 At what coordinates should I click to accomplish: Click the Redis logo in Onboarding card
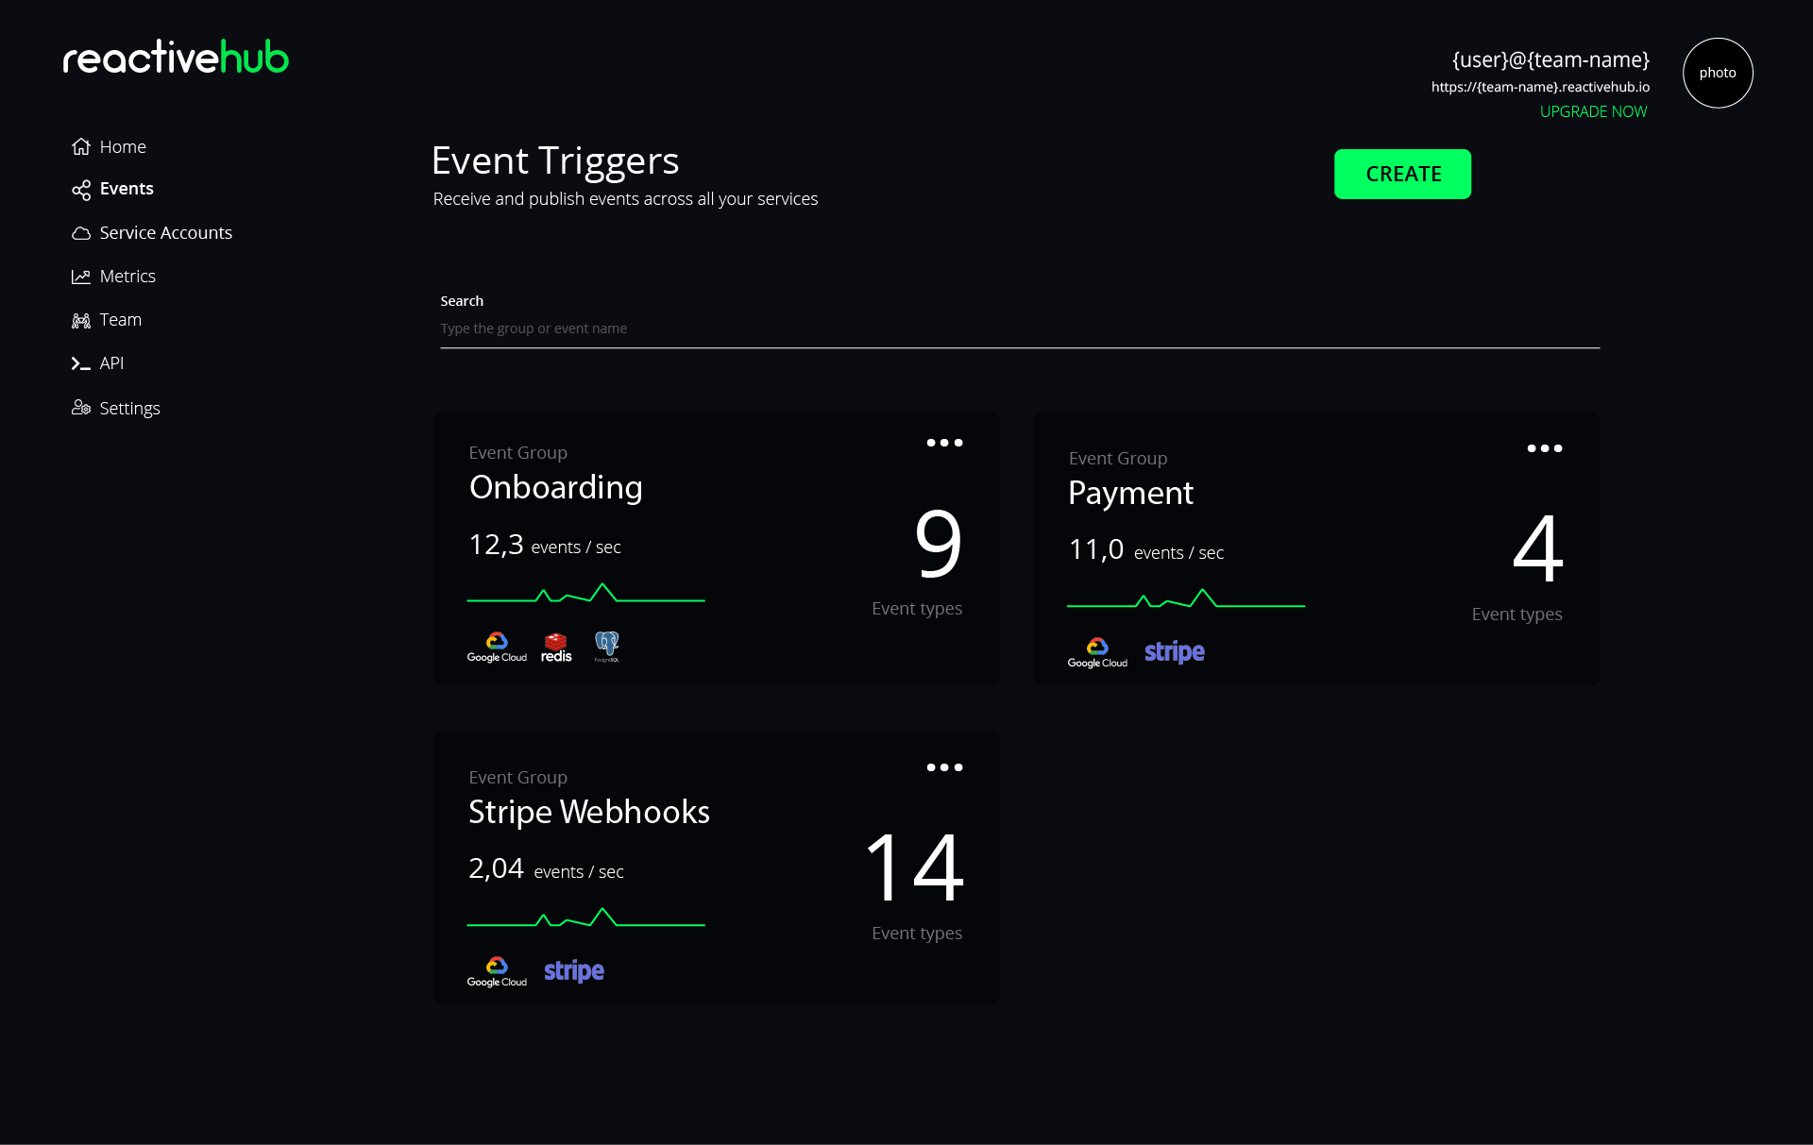click(556, 648)
